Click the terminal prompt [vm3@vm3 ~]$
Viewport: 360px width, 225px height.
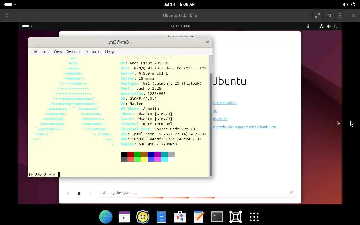pos(42,175)
